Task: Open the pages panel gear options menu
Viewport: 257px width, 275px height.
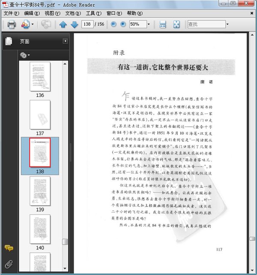Action: [24, 55]
